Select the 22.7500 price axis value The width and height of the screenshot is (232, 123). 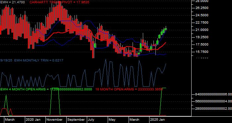[202, 23]
